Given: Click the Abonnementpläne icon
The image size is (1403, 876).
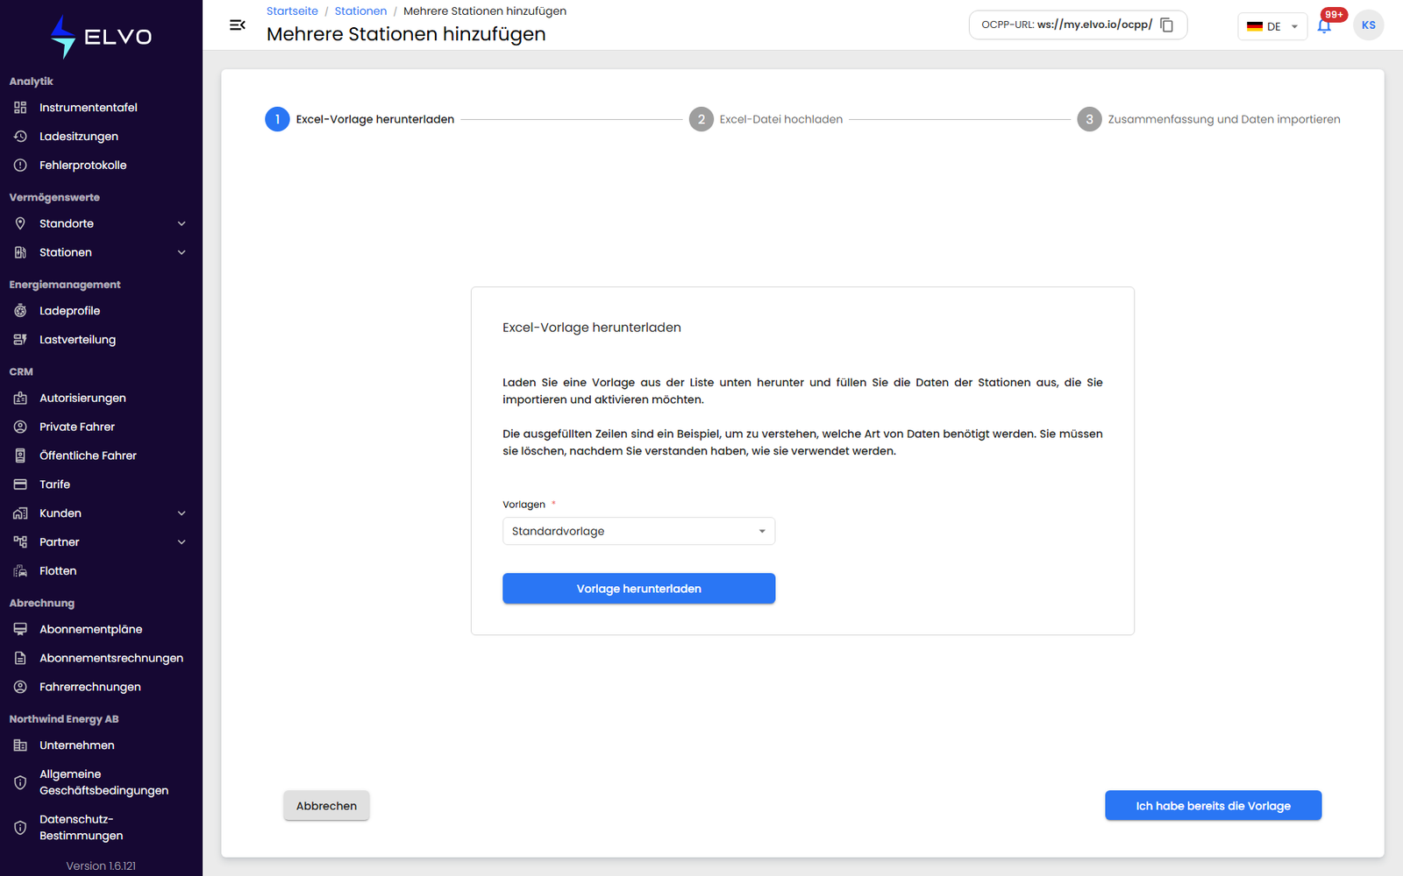Looking at the screenshot, I should (x=20, y=629).
